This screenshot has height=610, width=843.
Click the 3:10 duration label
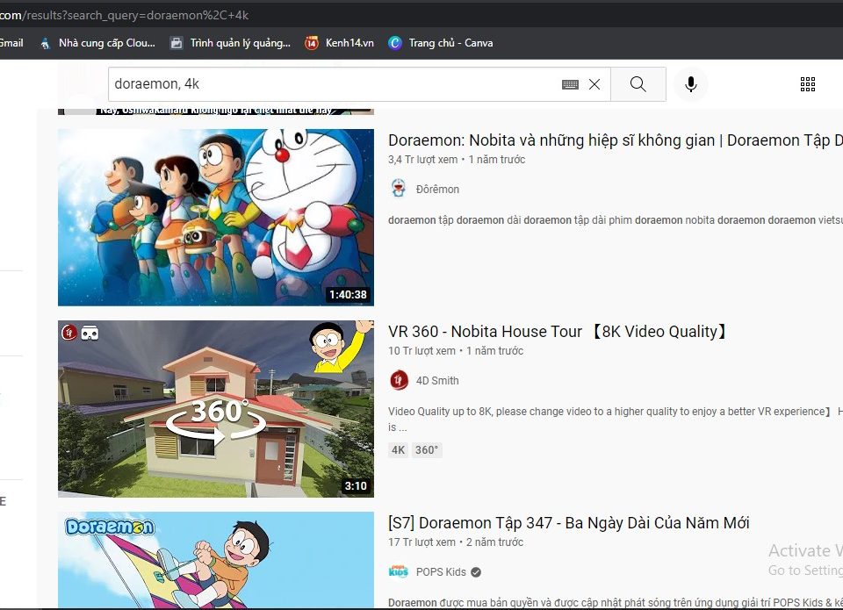pyautogui.click(x=356, y=486)
